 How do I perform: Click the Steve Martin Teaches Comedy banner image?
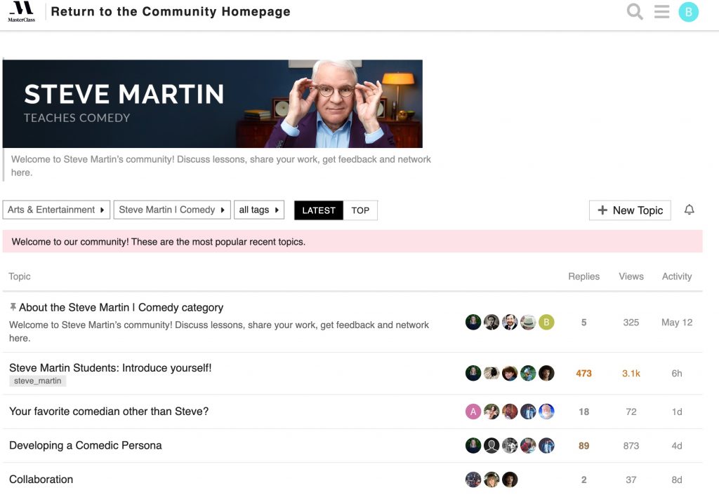213,104
